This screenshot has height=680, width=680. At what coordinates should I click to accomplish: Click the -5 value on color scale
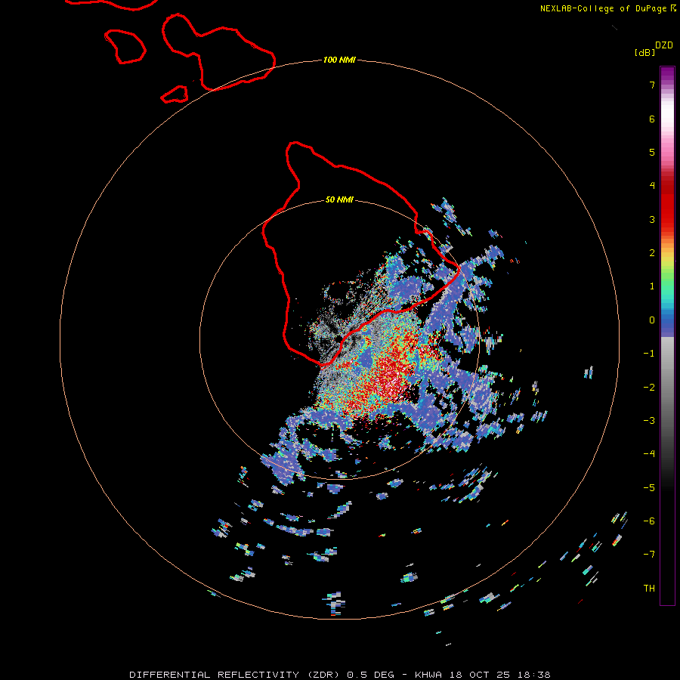[x=649, y=488]
